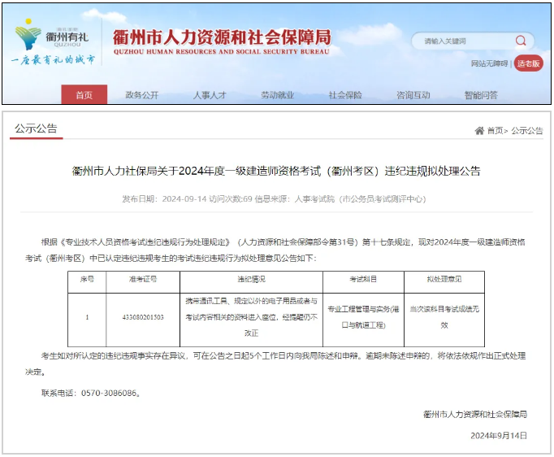Select the 劳动就业 menu item
The height and width of the screenshot is (457, 554).
click(x=277, y=95)
